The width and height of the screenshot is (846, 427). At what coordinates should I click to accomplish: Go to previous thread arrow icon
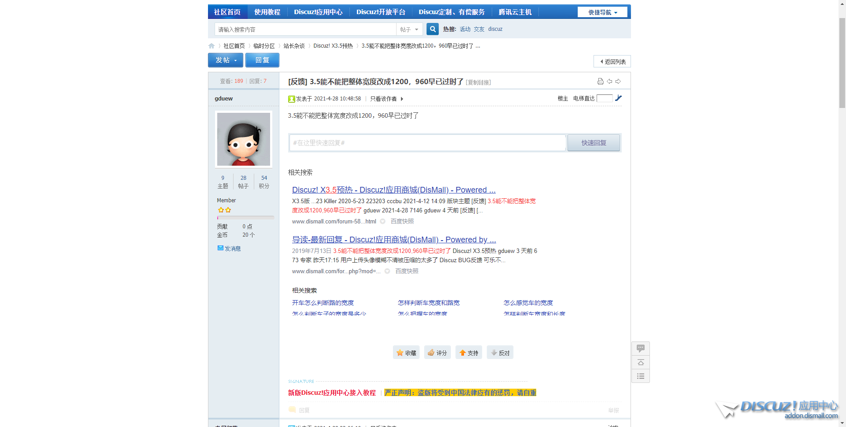(x=609, y=82)
